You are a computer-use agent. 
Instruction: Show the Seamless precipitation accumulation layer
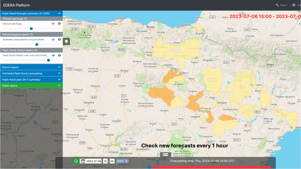coord(53,40)
